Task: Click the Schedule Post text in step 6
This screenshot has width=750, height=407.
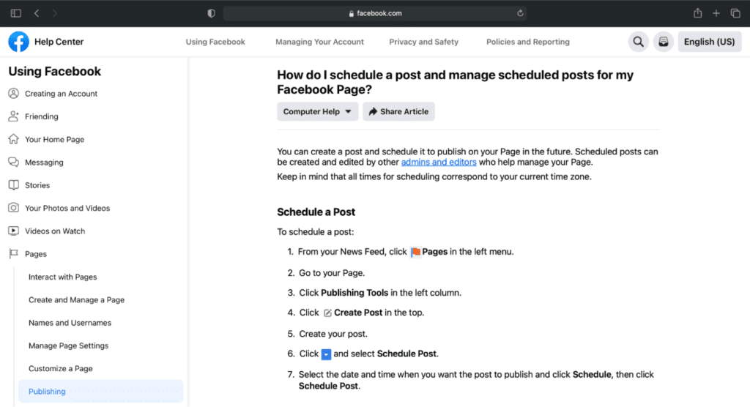Action: click(x=406, y=354)
